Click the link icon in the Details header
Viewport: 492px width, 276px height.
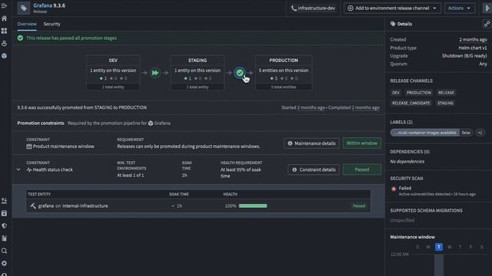(487, 24)
